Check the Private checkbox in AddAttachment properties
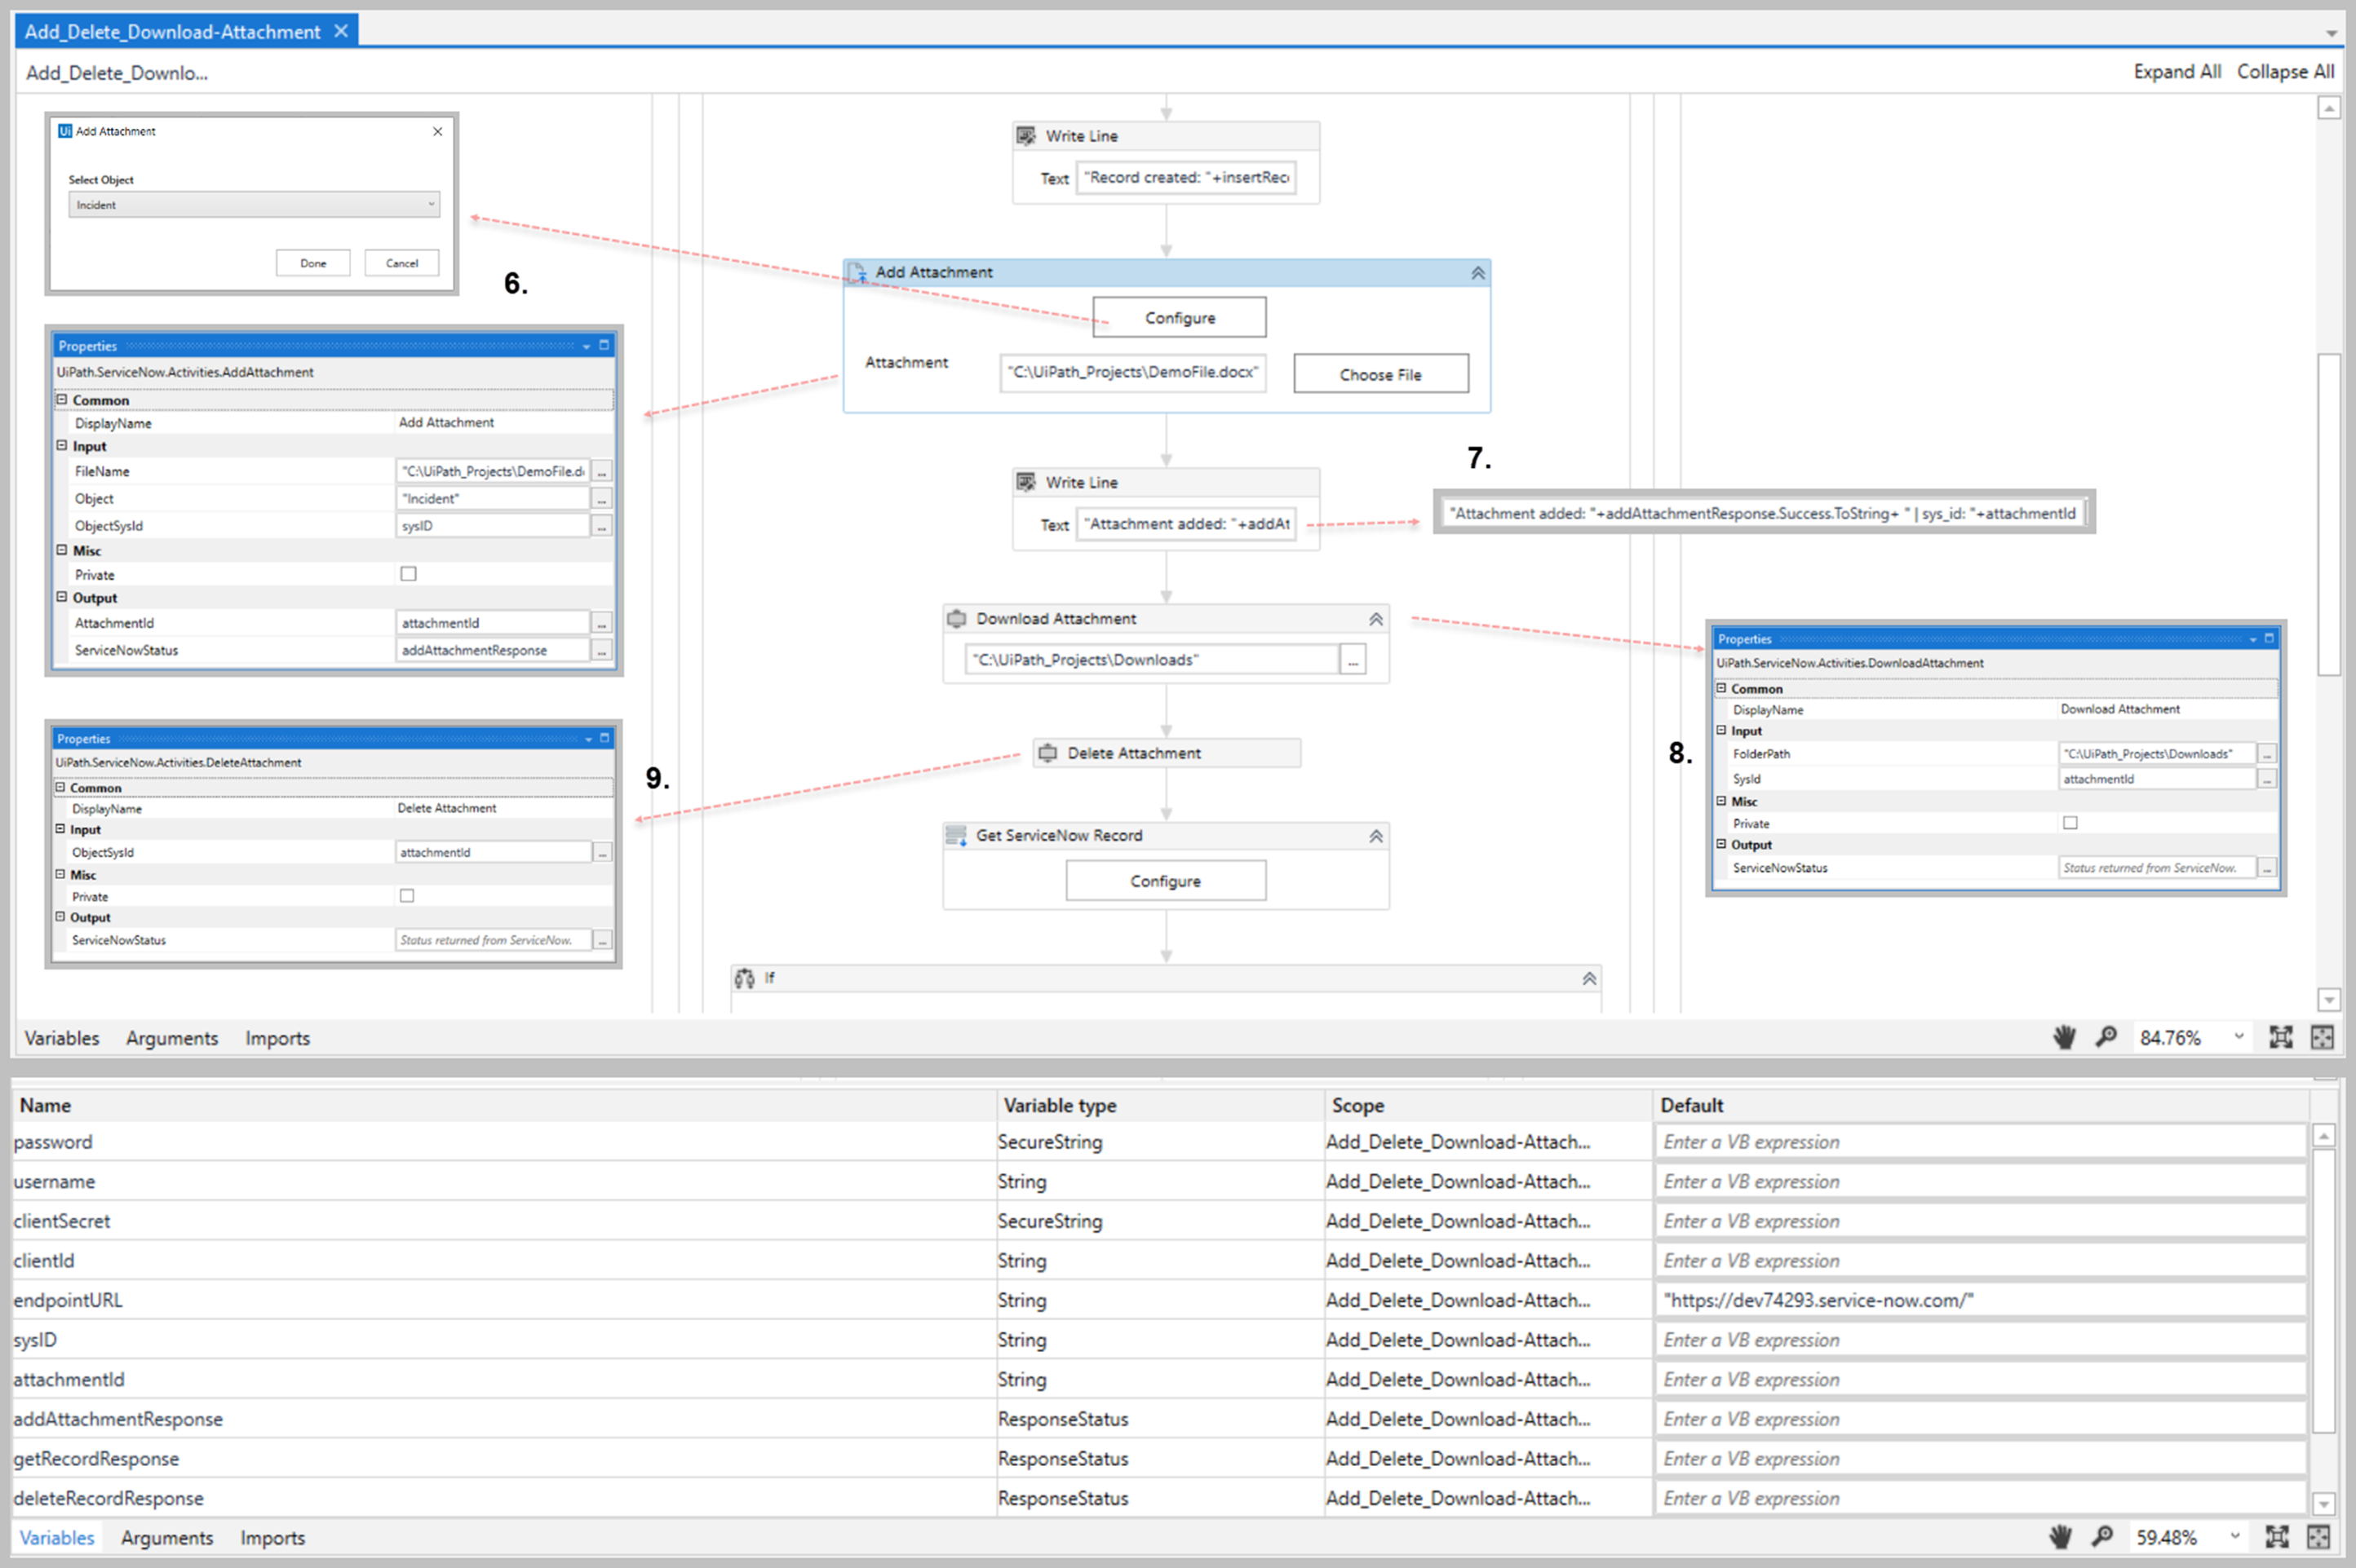 [408, 573]
